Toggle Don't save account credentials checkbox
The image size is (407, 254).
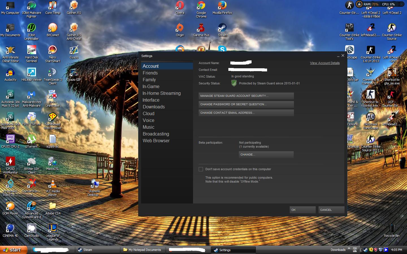[201, 169]
